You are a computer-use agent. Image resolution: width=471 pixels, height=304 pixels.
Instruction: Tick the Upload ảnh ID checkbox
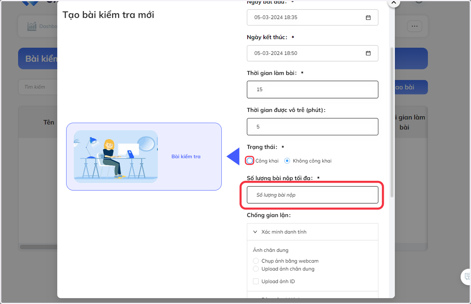(x=256, y=281)
